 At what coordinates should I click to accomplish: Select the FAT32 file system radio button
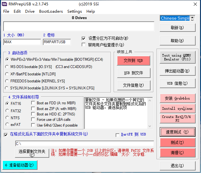point(7,111)
